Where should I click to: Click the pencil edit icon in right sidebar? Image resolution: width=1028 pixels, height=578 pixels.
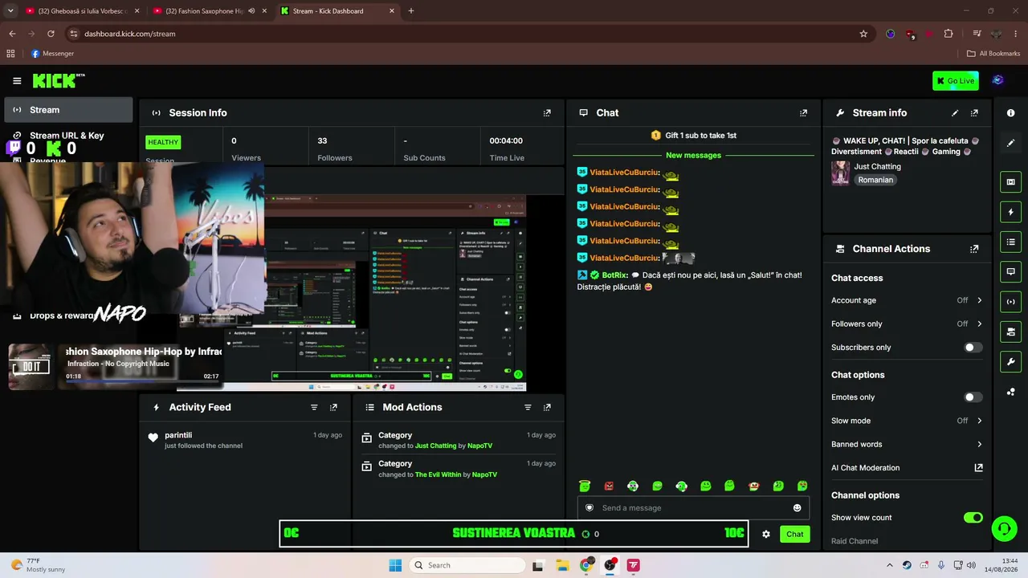click(x=1010, y=143)
